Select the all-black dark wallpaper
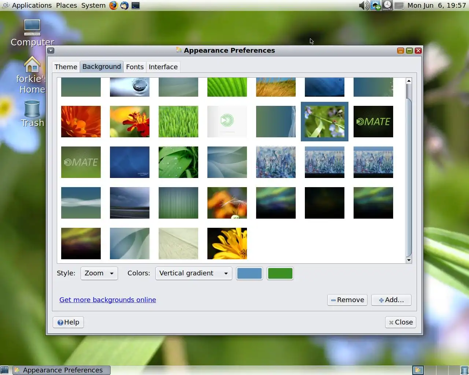469x375 pixels. click(325, 203)
